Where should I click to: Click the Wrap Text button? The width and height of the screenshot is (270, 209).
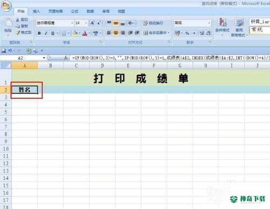(x=153, y=23)
